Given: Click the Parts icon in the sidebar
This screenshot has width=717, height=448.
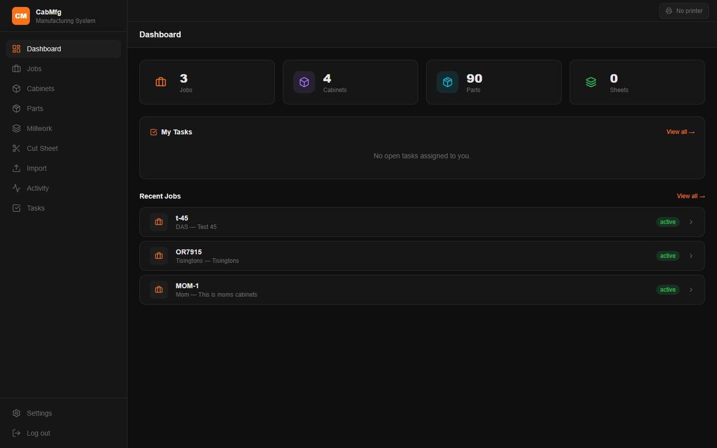Looking at the screenshot, I should click(16, 108).
